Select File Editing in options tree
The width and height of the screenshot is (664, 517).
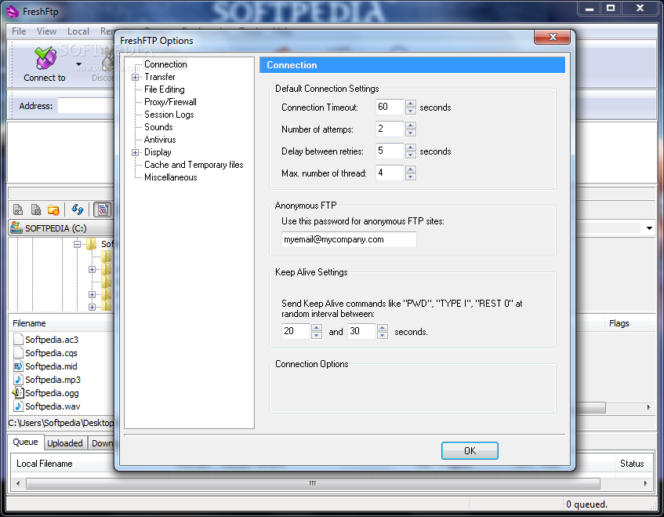[x=165, y=89]
